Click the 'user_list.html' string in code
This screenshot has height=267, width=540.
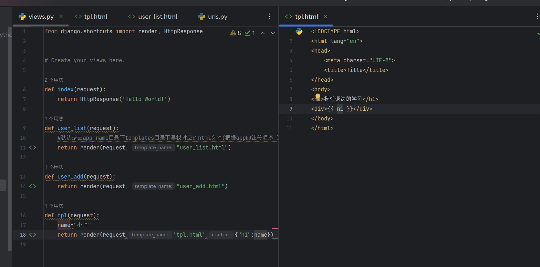[x=202, y=148]
